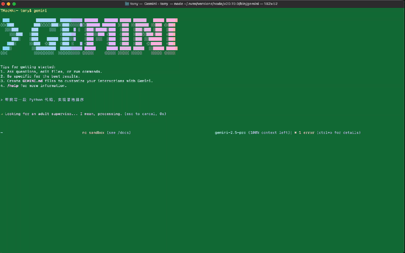
Task: Click the tilde working directory indicator
Action: point(2,133)
